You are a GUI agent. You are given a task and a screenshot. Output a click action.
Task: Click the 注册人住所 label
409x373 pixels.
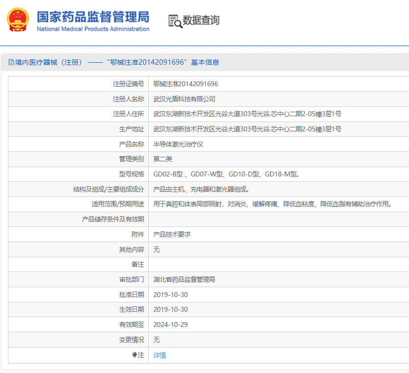coord(128,114)
